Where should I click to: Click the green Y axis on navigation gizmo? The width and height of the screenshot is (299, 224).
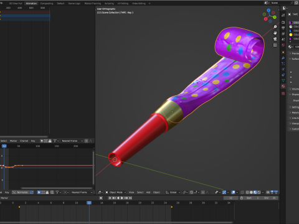pos(275,17)
